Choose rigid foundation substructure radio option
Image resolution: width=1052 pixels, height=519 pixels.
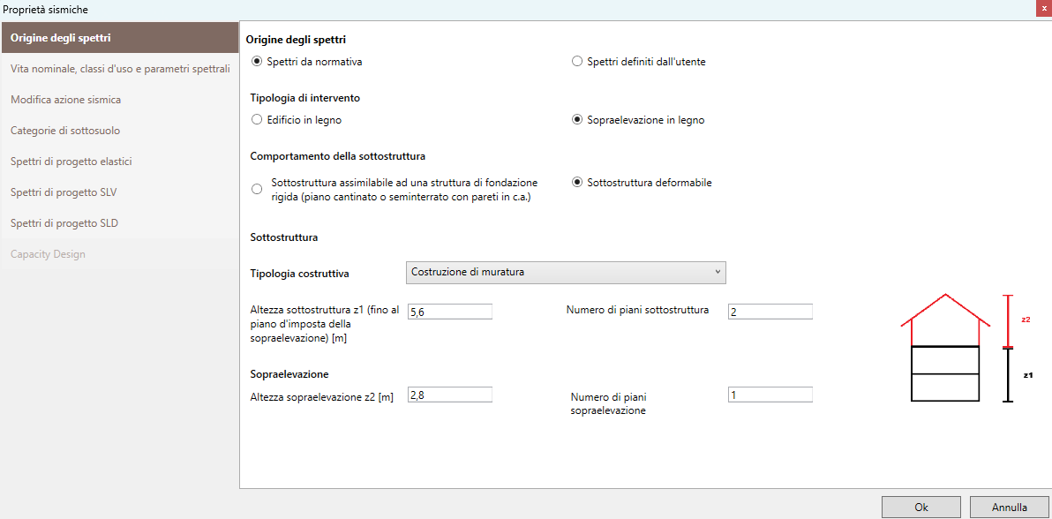pyautogui.click(x=257, y=189)
